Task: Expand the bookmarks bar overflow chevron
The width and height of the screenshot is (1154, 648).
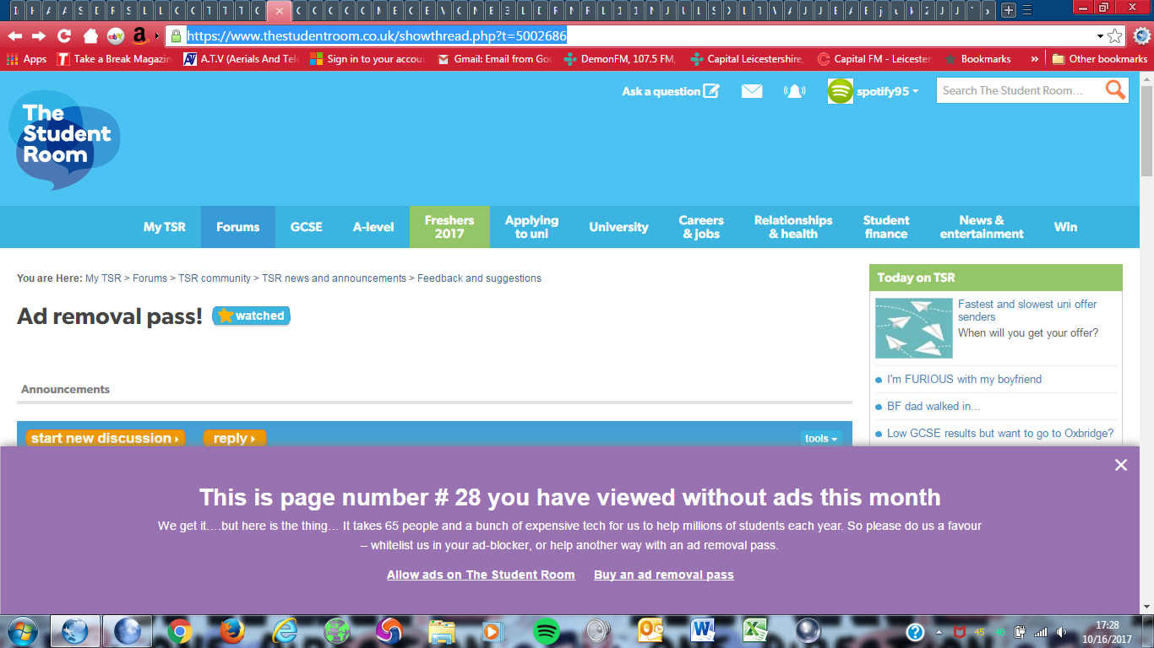Action: 1034,59
